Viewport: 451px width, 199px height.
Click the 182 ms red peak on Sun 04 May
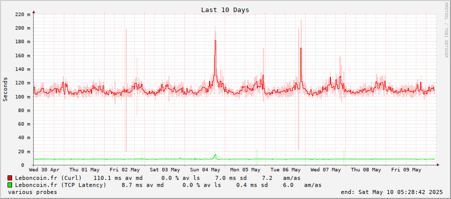[x=215, y=41]
